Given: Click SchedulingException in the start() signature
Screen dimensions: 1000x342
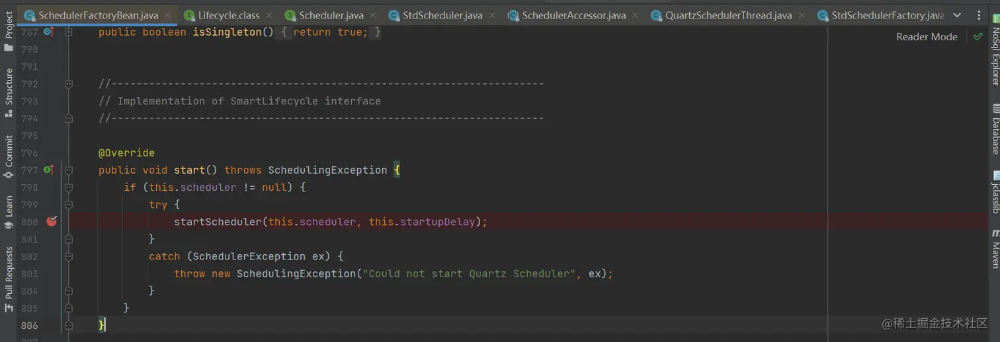Looking at the screenshot, I should 327,170.
